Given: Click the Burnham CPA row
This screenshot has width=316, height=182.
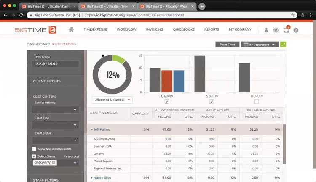Looking at the screenshot, I should click(185, 146).
